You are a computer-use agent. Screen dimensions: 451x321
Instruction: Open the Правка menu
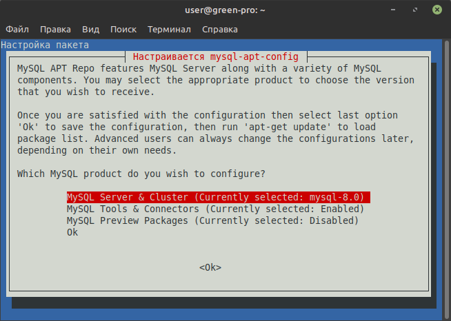[x=55, y=30]
